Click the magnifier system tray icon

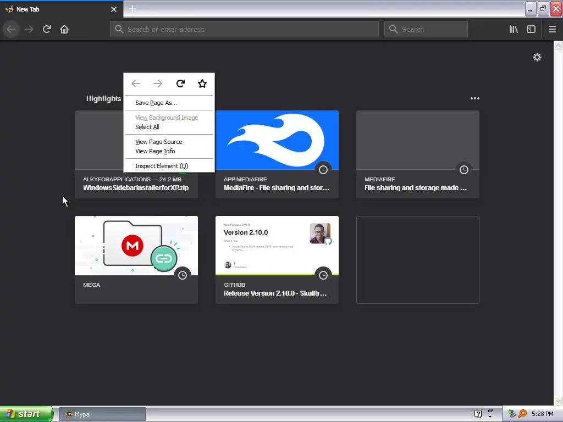(522, 414)
